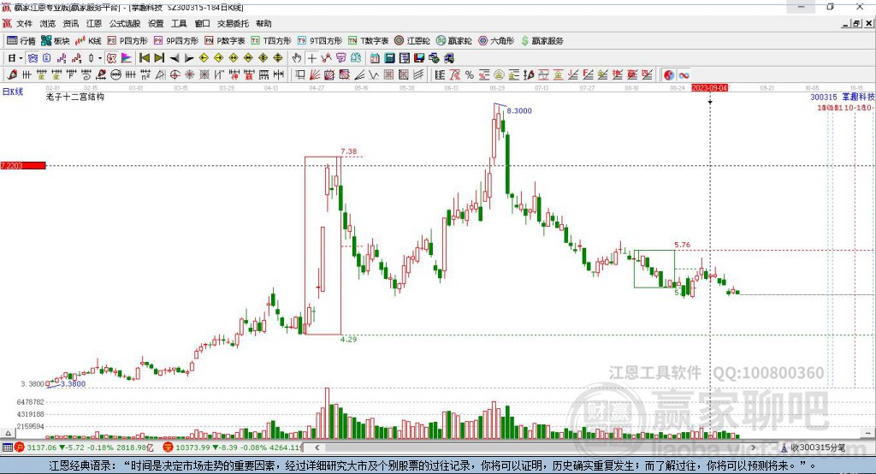Click the van/truck icon
This screenshot has width=876, height=474.
[448, 58]
